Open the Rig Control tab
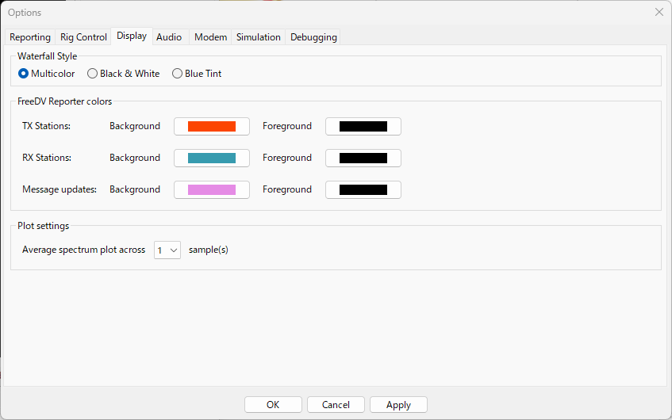The image size is (672, 420). (83, 37)
